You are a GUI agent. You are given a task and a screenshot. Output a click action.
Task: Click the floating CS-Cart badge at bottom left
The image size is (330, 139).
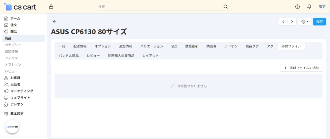point(12,127)
